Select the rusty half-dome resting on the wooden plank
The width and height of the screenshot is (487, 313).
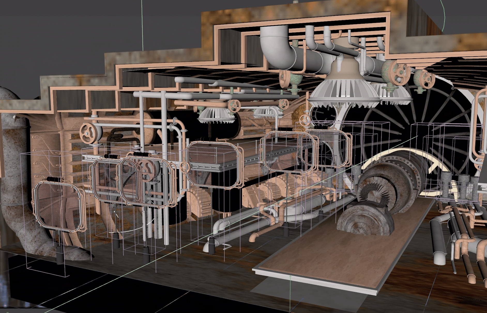point(365,218)
